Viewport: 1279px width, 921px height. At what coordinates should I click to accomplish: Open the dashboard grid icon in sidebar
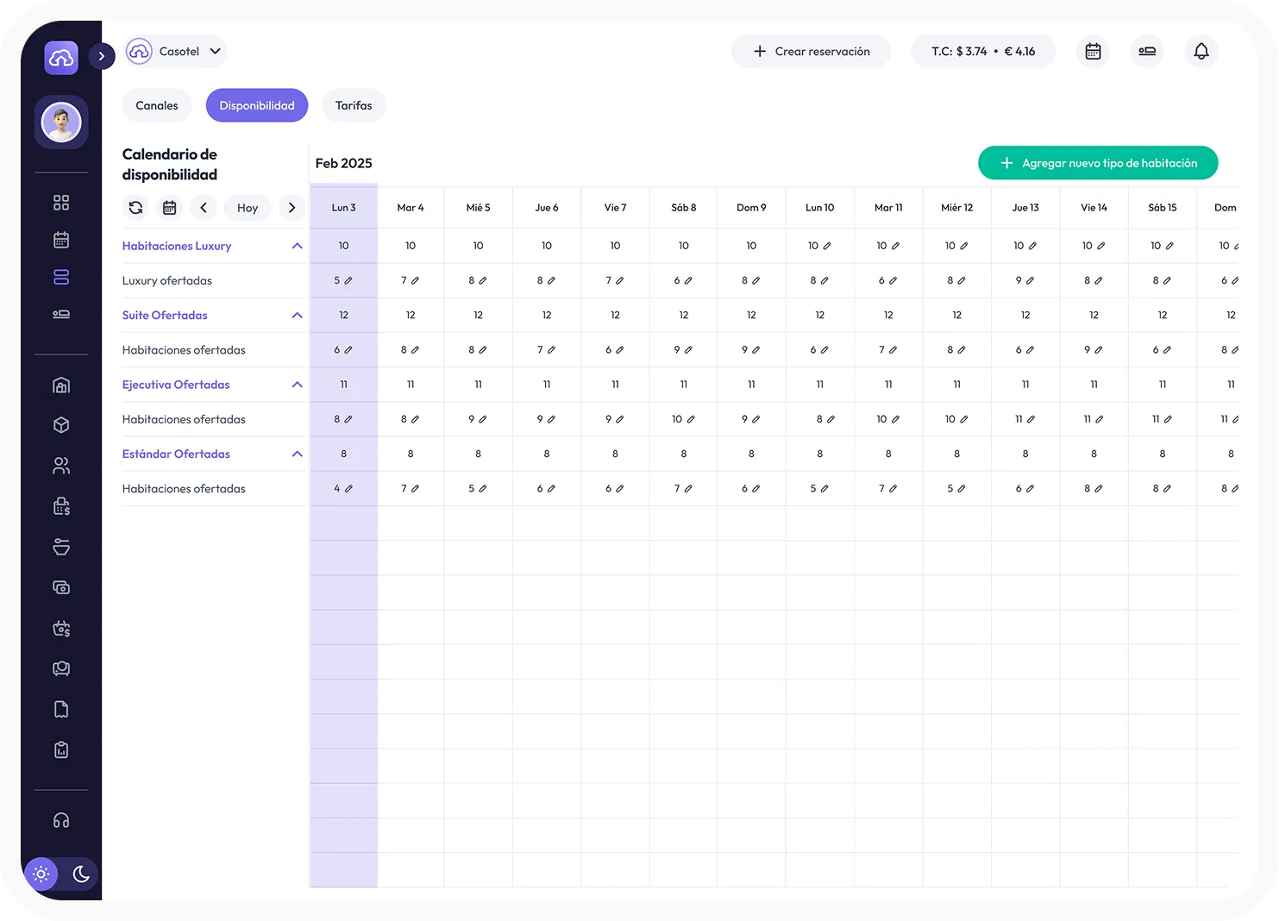[61, 203]
